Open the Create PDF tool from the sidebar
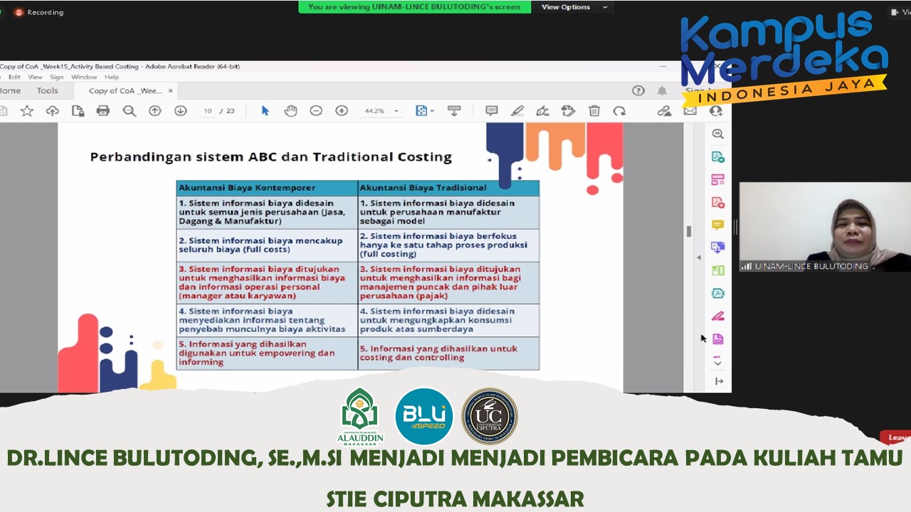 718,202
